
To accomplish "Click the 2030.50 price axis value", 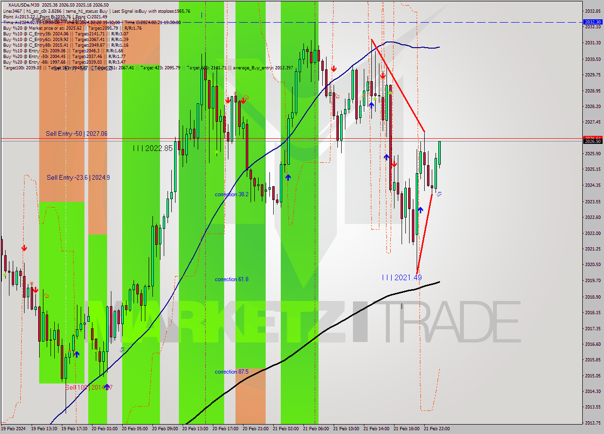I will coord(593,59).
